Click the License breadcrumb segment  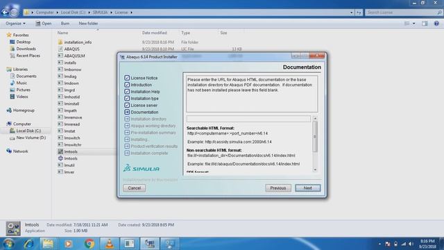(x=121, y=12)
